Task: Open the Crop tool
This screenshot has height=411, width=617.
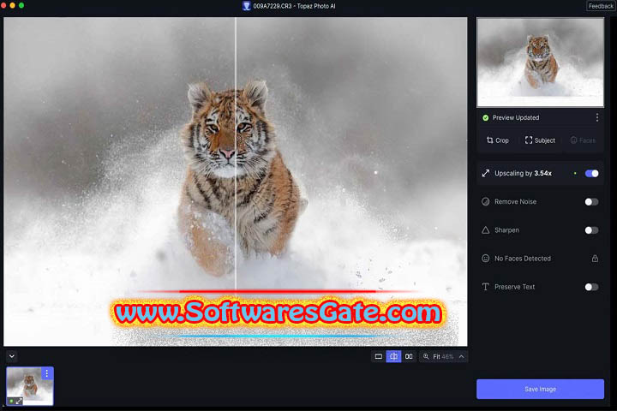Action: 498,140
